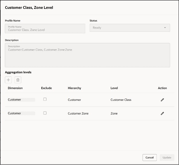
Task: Focus the Profile Name input field
Action: (45, 29)
